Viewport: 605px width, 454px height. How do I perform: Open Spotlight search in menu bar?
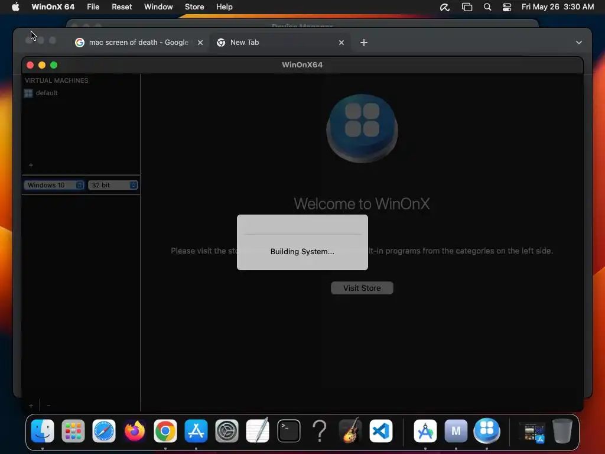[487, 7]
